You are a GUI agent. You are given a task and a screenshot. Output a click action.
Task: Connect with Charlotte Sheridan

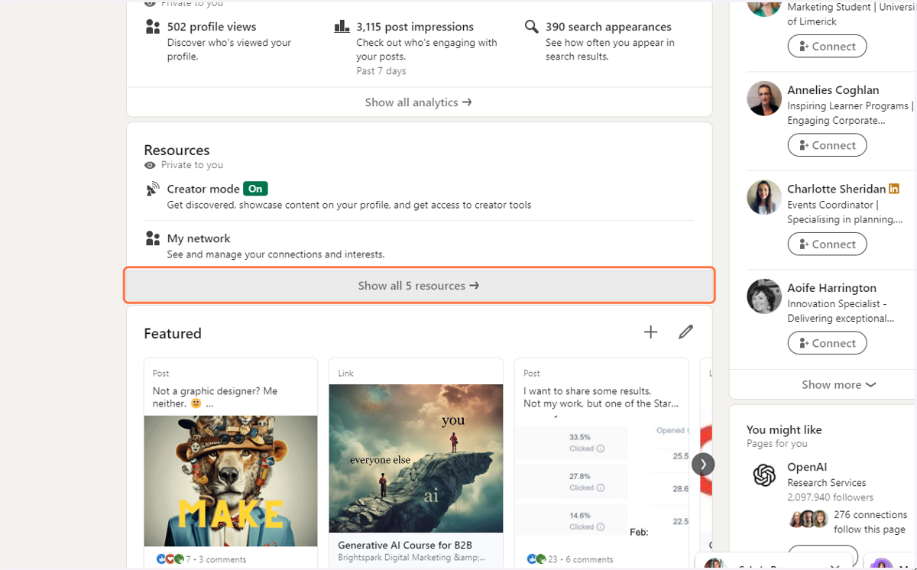(828, 244)
